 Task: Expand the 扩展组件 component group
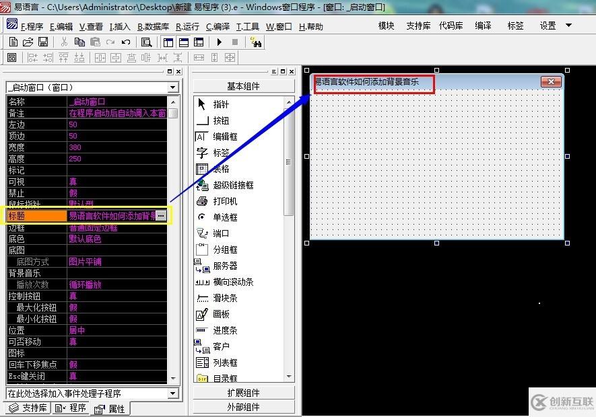point(244,392)
